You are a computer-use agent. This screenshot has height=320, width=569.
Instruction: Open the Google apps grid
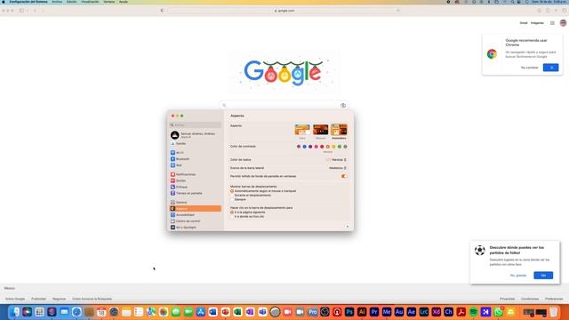coord(552,23)
